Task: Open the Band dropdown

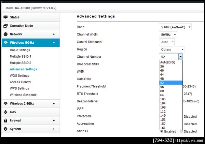Action: [176, 27]
